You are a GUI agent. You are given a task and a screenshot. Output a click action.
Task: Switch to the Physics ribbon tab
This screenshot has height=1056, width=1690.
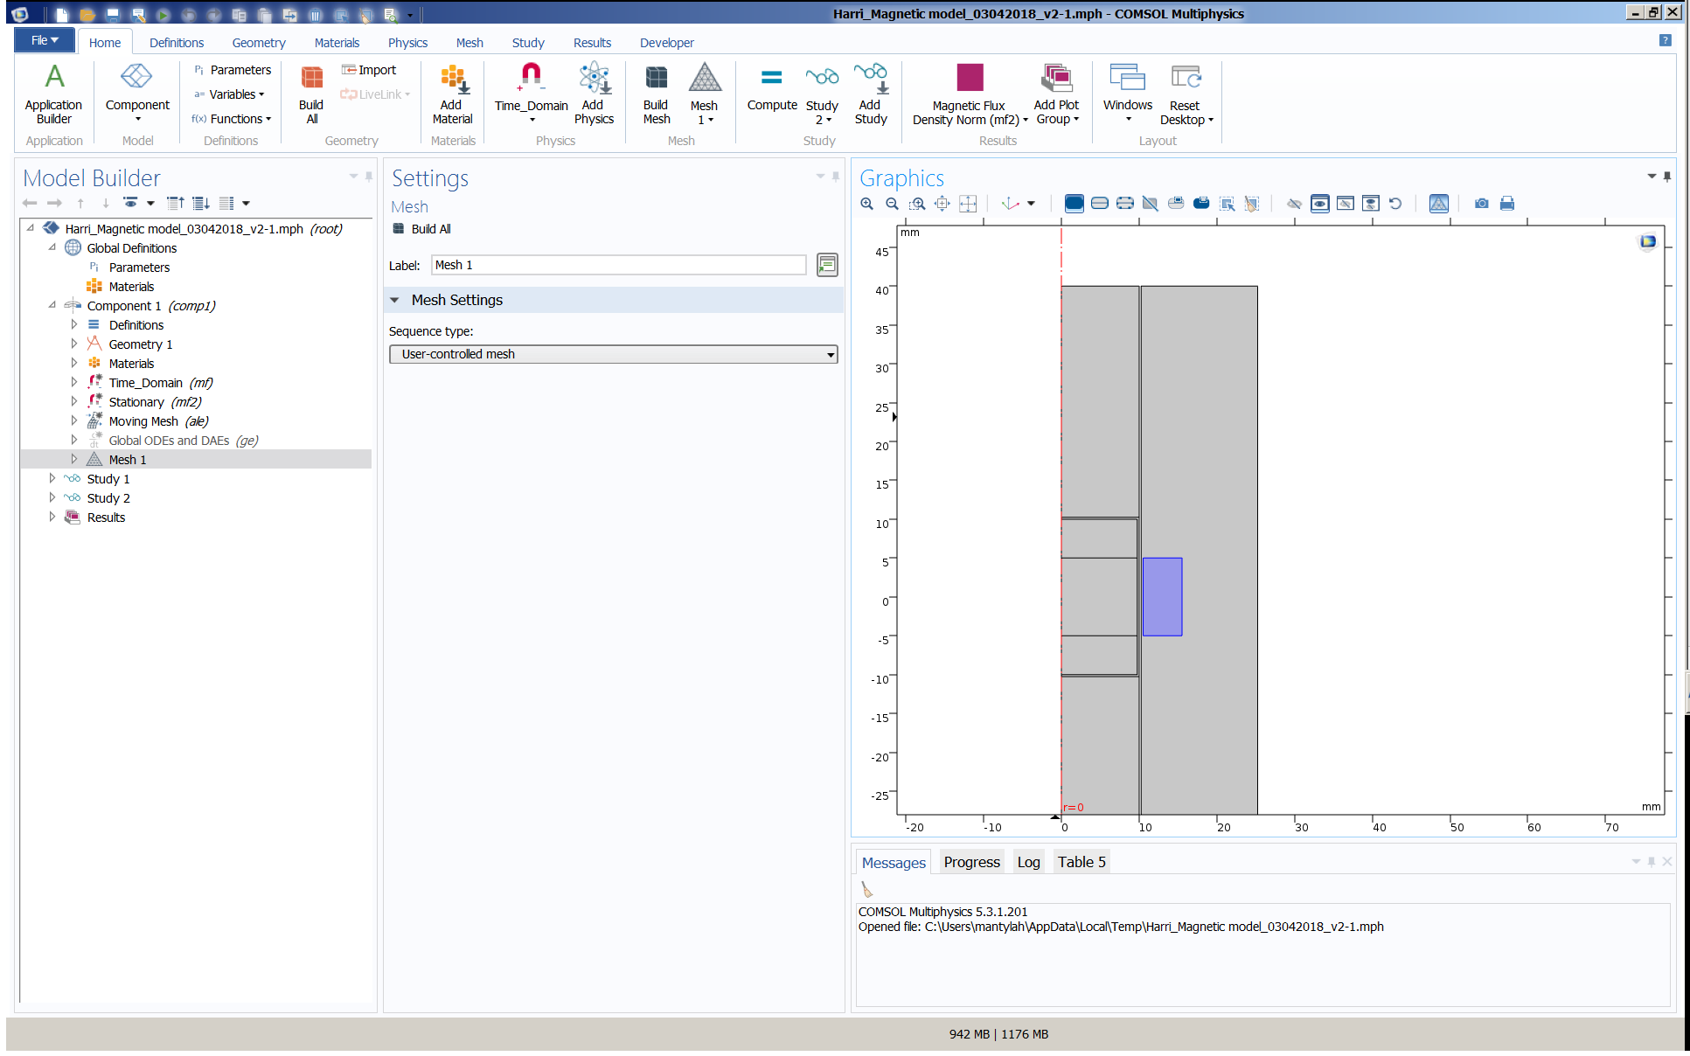[407, 43]
